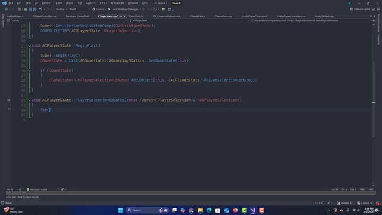This screenshot has width=382, height=215.
Task: Switch to CPlayerController.cpp tab
Action: coord(45,16)
